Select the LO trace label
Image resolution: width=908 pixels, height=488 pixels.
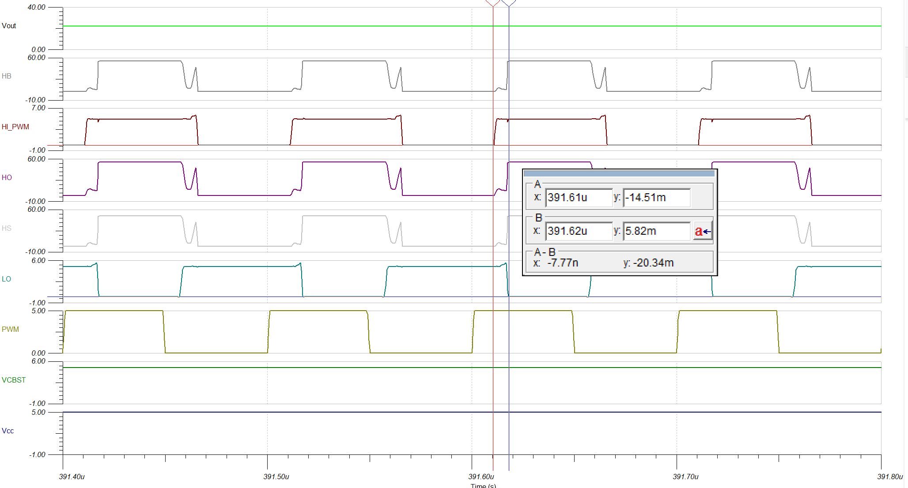[x=7, y=279]
